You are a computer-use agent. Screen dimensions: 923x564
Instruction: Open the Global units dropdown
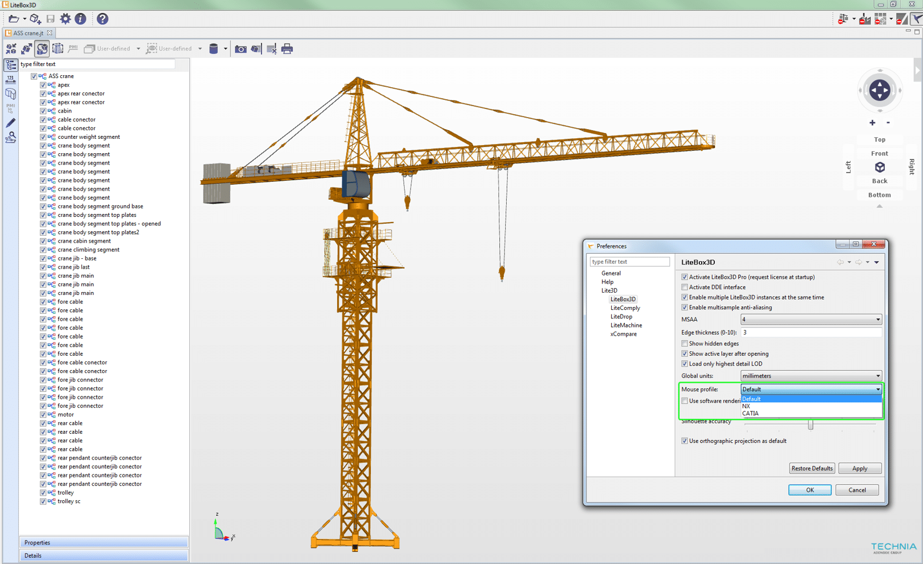[811, 376]
